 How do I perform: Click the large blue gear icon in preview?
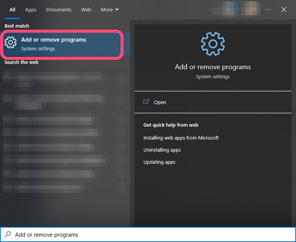pyautogui.click(x=213, y=44)
